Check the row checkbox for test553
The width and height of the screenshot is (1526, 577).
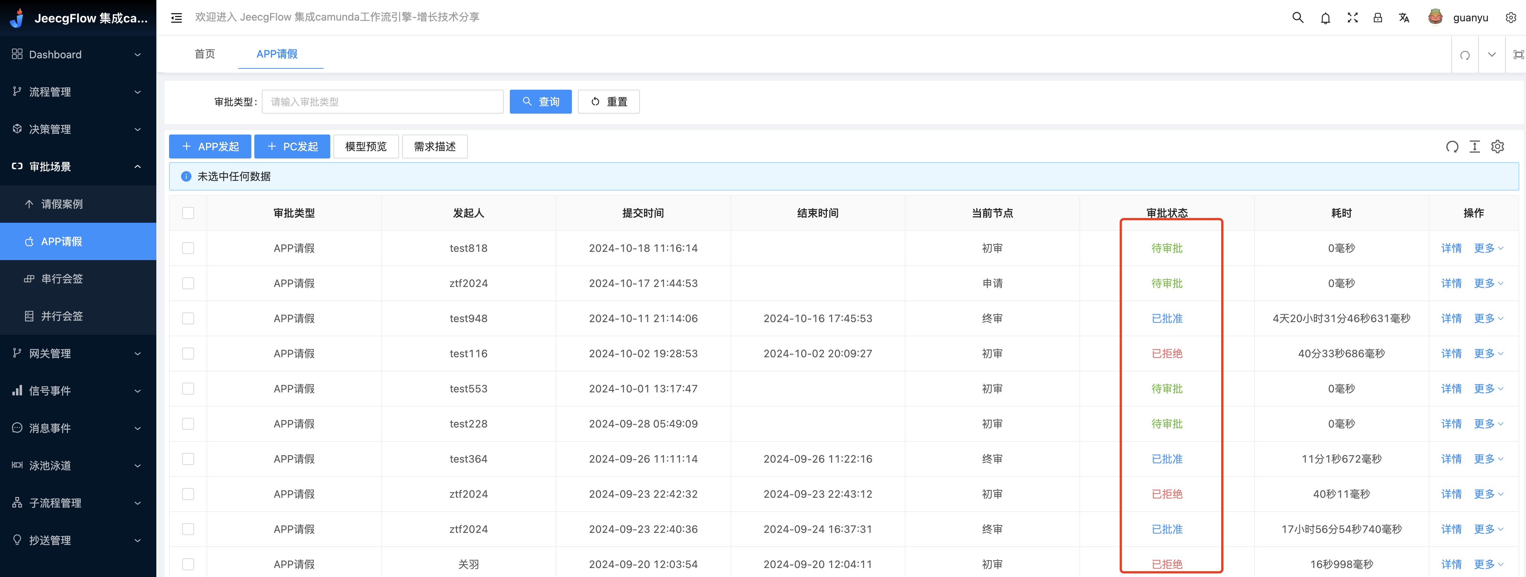pos(188,389)
